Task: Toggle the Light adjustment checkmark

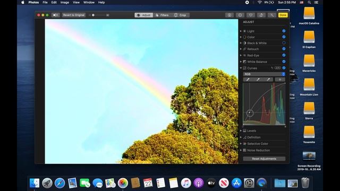Action: (x=284, y=31)
